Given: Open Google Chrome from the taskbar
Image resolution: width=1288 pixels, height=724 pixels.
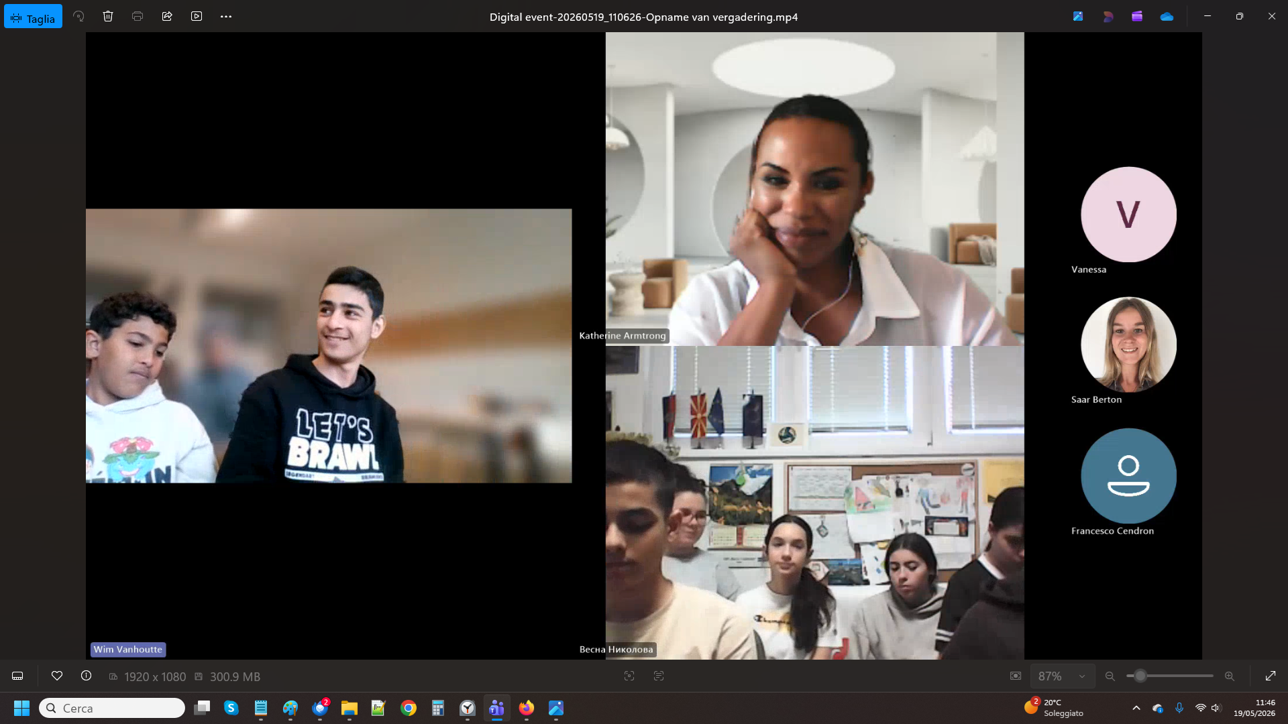Looking at the screenshot, I should pos(409,708).
